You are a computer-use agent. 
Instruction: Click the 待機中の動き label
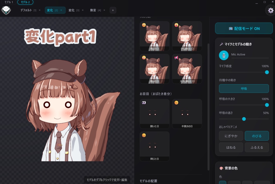click(x=227, y=80)
